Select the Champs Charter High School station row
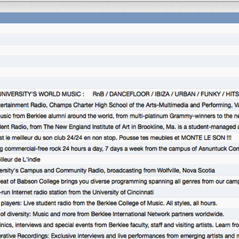 click(119, 105)
